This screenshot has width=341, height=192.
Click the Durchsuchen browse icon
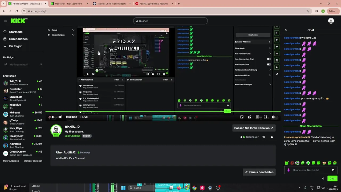tap(5, 39)
